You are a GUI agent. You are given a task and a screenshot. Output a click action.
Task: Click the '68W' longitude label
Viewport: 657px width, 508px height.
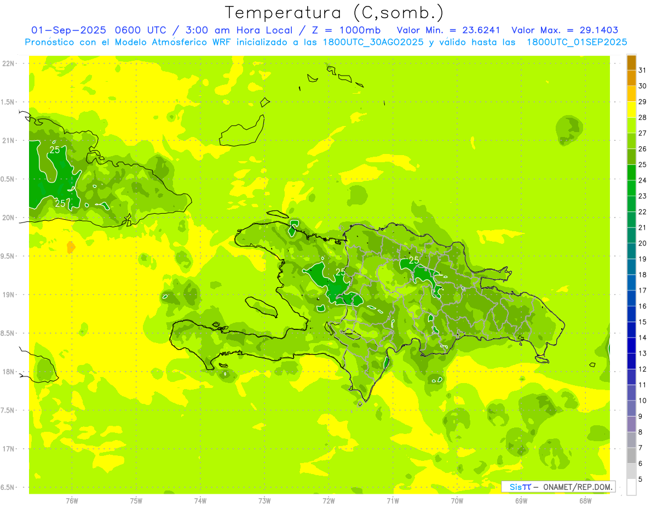point(585,501)
